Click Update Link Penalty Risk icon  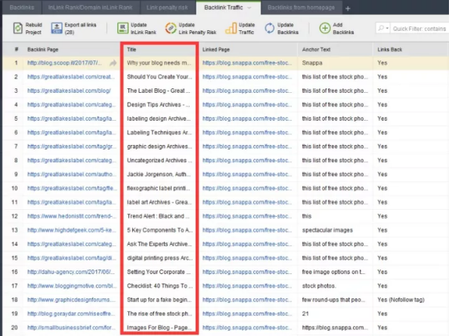pyautogui.click(x=171, y=29)
